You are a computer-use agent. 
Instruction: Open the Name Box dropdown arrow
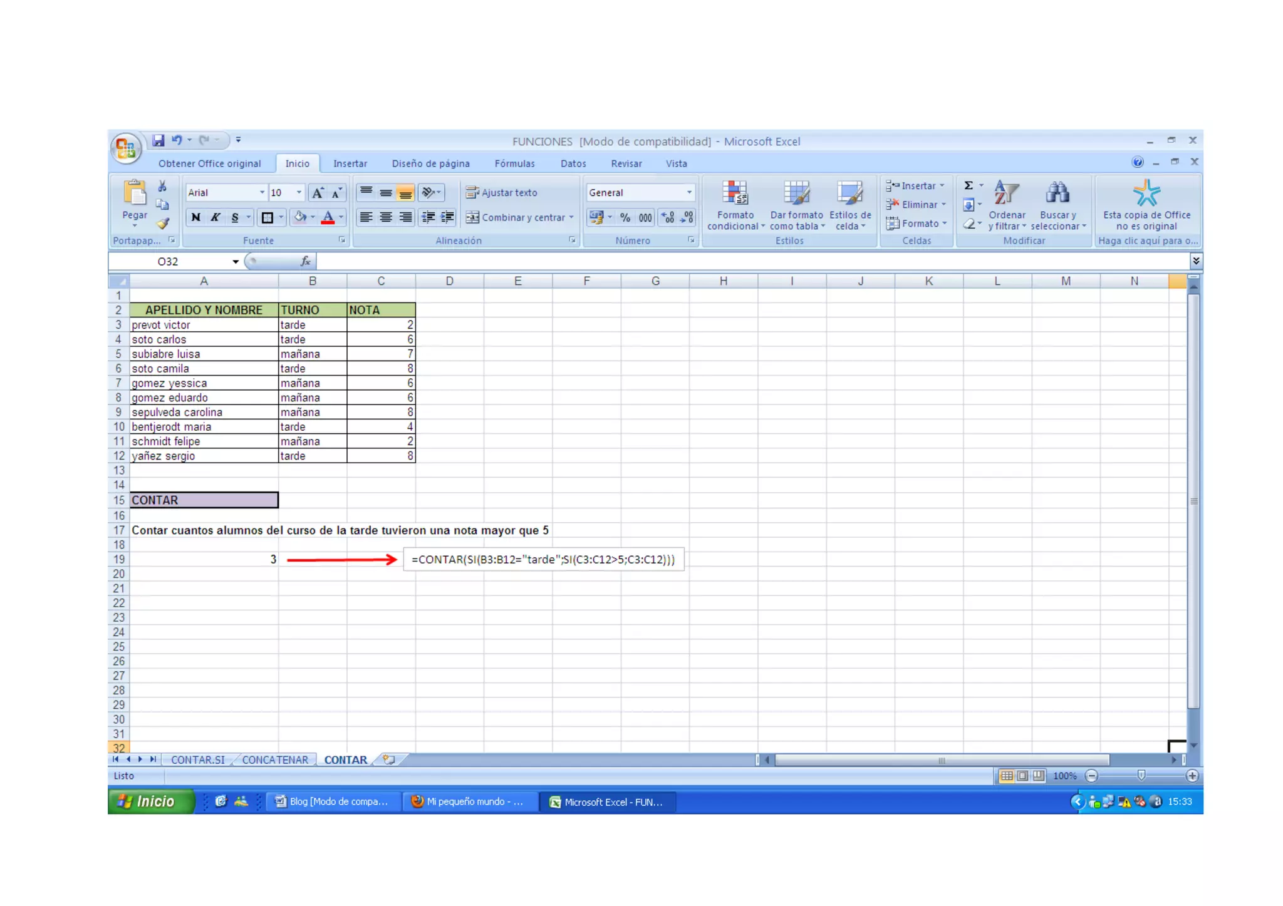[236, 262]
